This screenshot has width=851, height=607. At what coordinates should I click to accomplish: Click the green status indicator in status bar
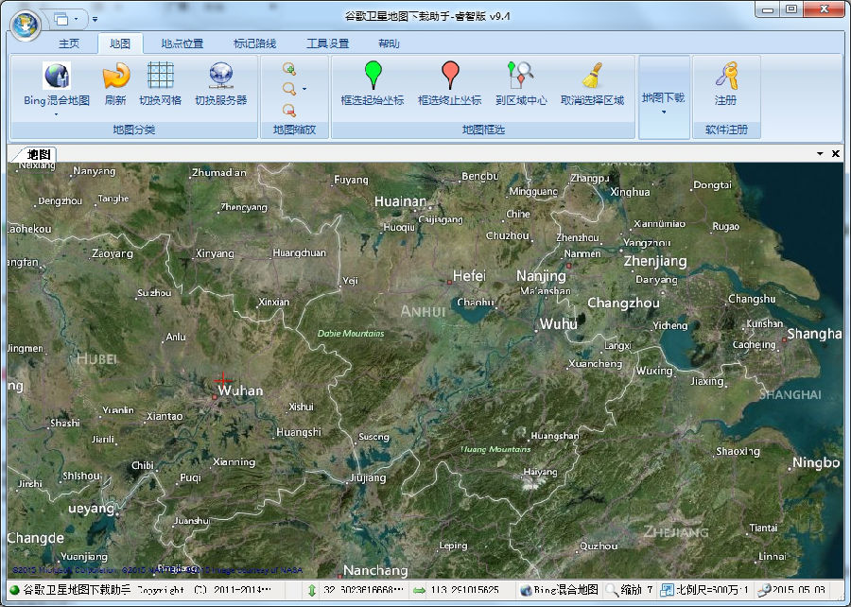point(14,590)
